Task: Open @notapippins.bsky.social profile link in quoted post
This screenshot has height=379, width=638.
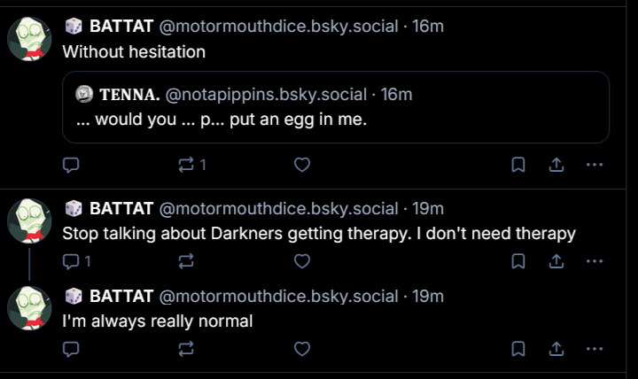Action: tap(266, 94)
